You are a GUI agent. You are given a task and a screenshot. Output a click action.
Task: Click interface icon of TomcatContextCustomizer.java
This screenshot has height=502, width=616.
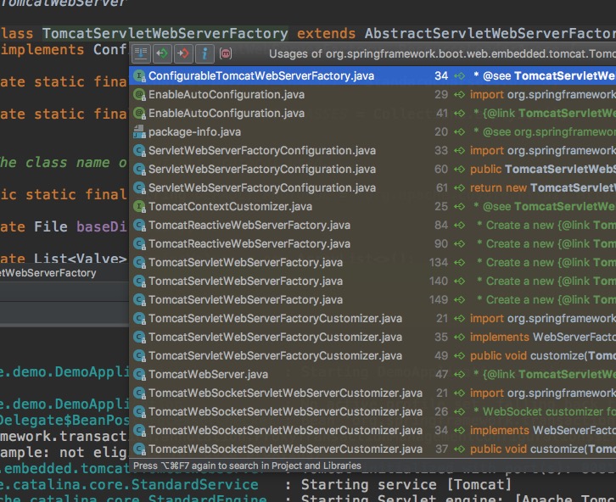[139, 206]
